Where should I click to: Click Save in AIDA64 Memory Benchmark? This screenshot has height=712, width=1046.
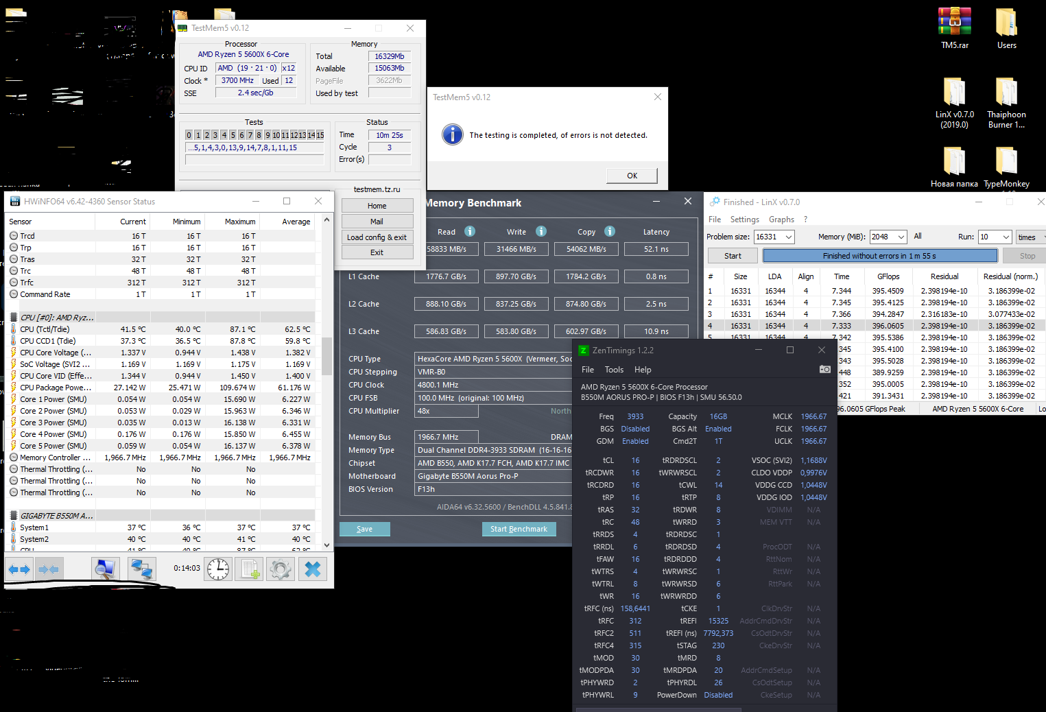coord(365,529)
